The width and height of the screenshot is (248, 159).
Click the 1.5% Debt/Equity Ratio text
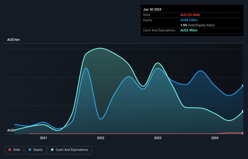197,25
